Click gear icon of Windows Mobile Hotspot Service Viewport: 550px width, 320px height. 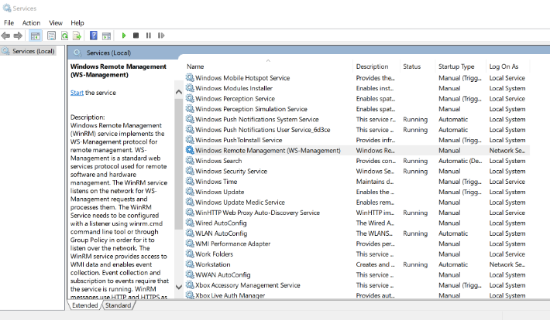(x=190, y=77)
